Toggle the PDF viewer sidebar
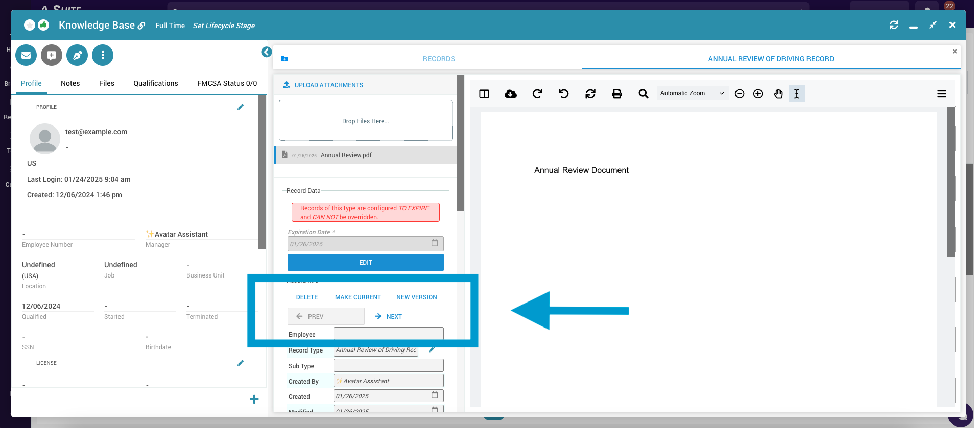Image resolution: width=974 pixels, height=428 pixels. pyautogui.click(x=484, y=94)
